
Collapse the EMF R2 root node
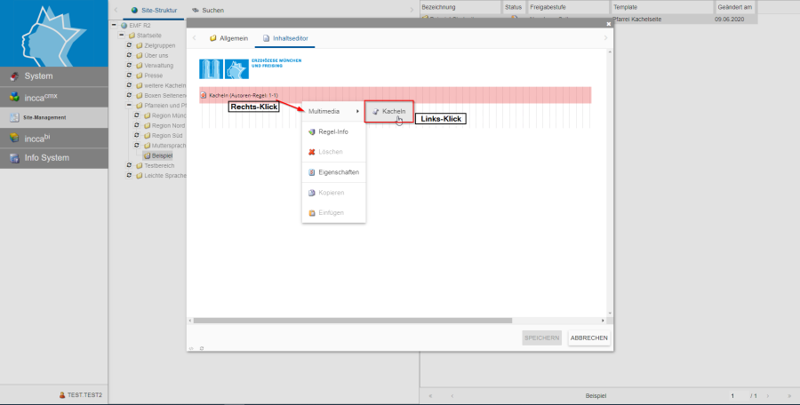click(114, 25)
